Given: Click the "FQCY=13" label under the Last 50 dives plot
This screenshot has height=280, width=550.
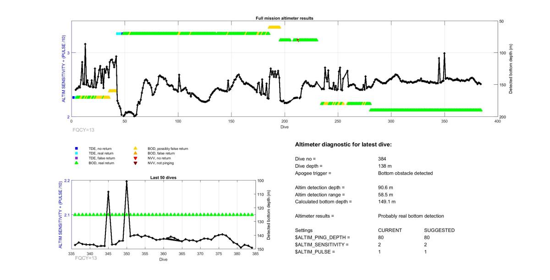Looking at the screenshot, I should (x=86, y=258).
